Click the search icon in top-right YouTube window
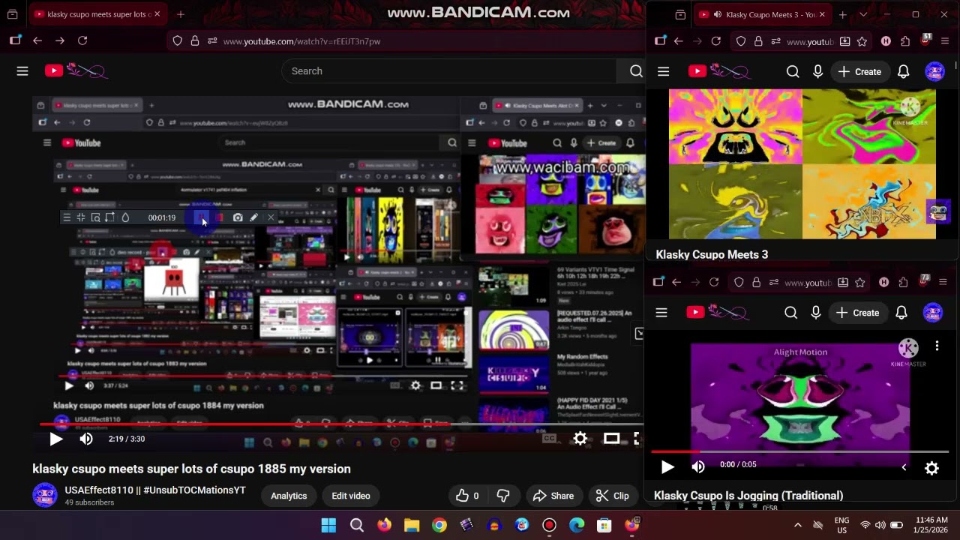The height and width of the screenshot is (540, 960). click(793, 71)
